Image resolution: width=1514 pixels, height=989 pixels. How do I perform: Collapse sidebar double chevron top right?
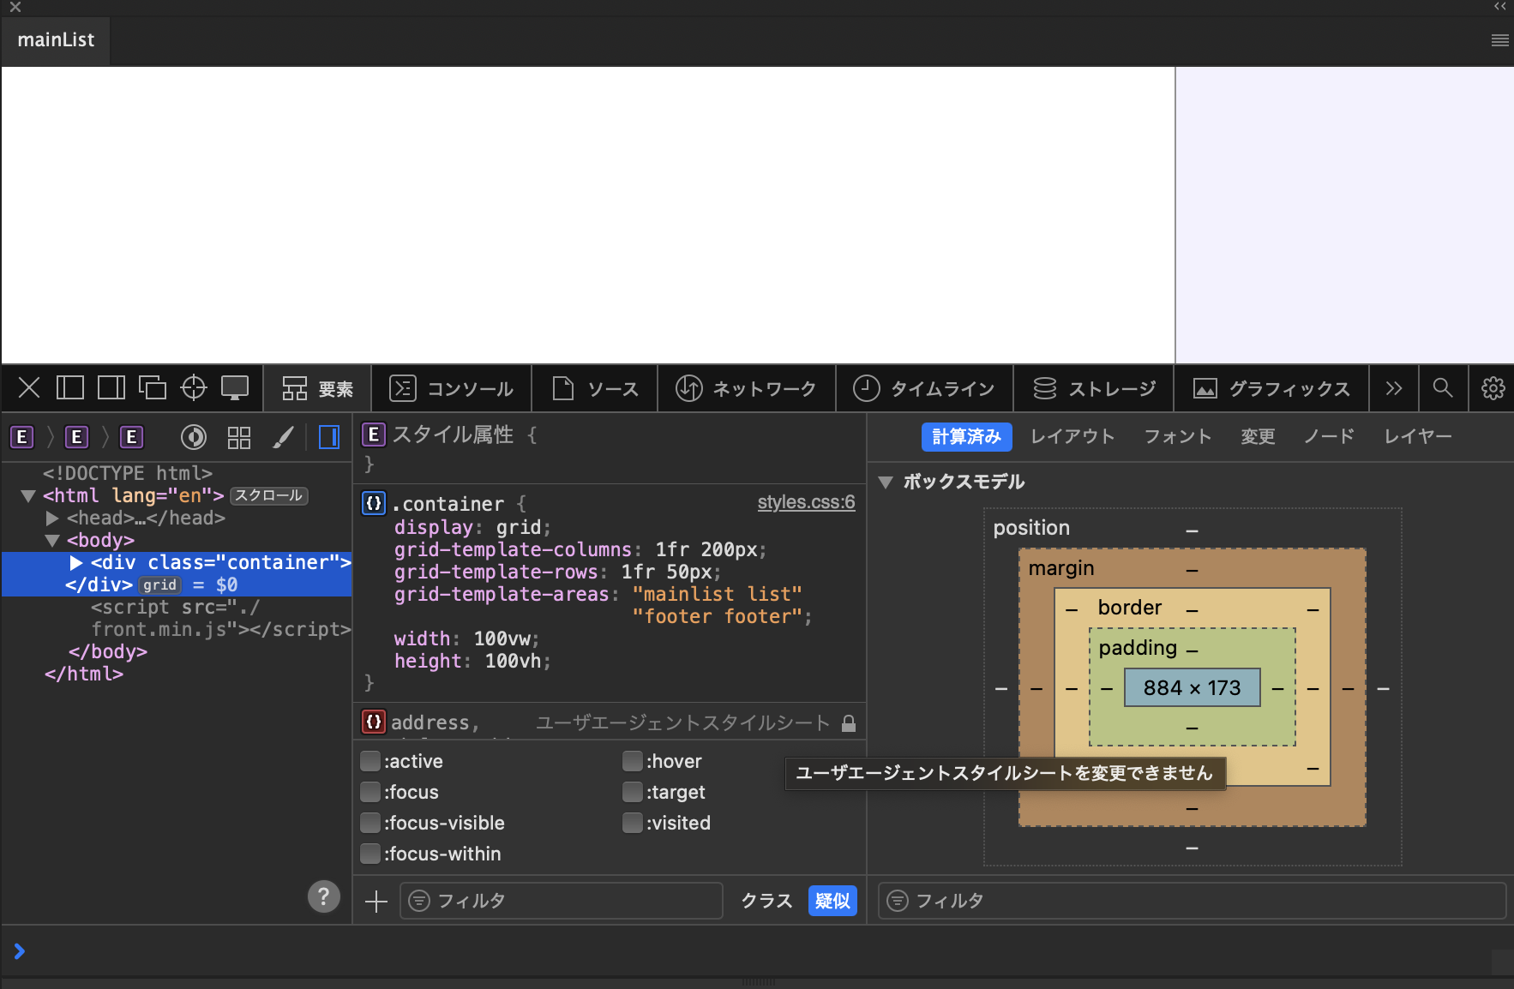pos(1499,6)
